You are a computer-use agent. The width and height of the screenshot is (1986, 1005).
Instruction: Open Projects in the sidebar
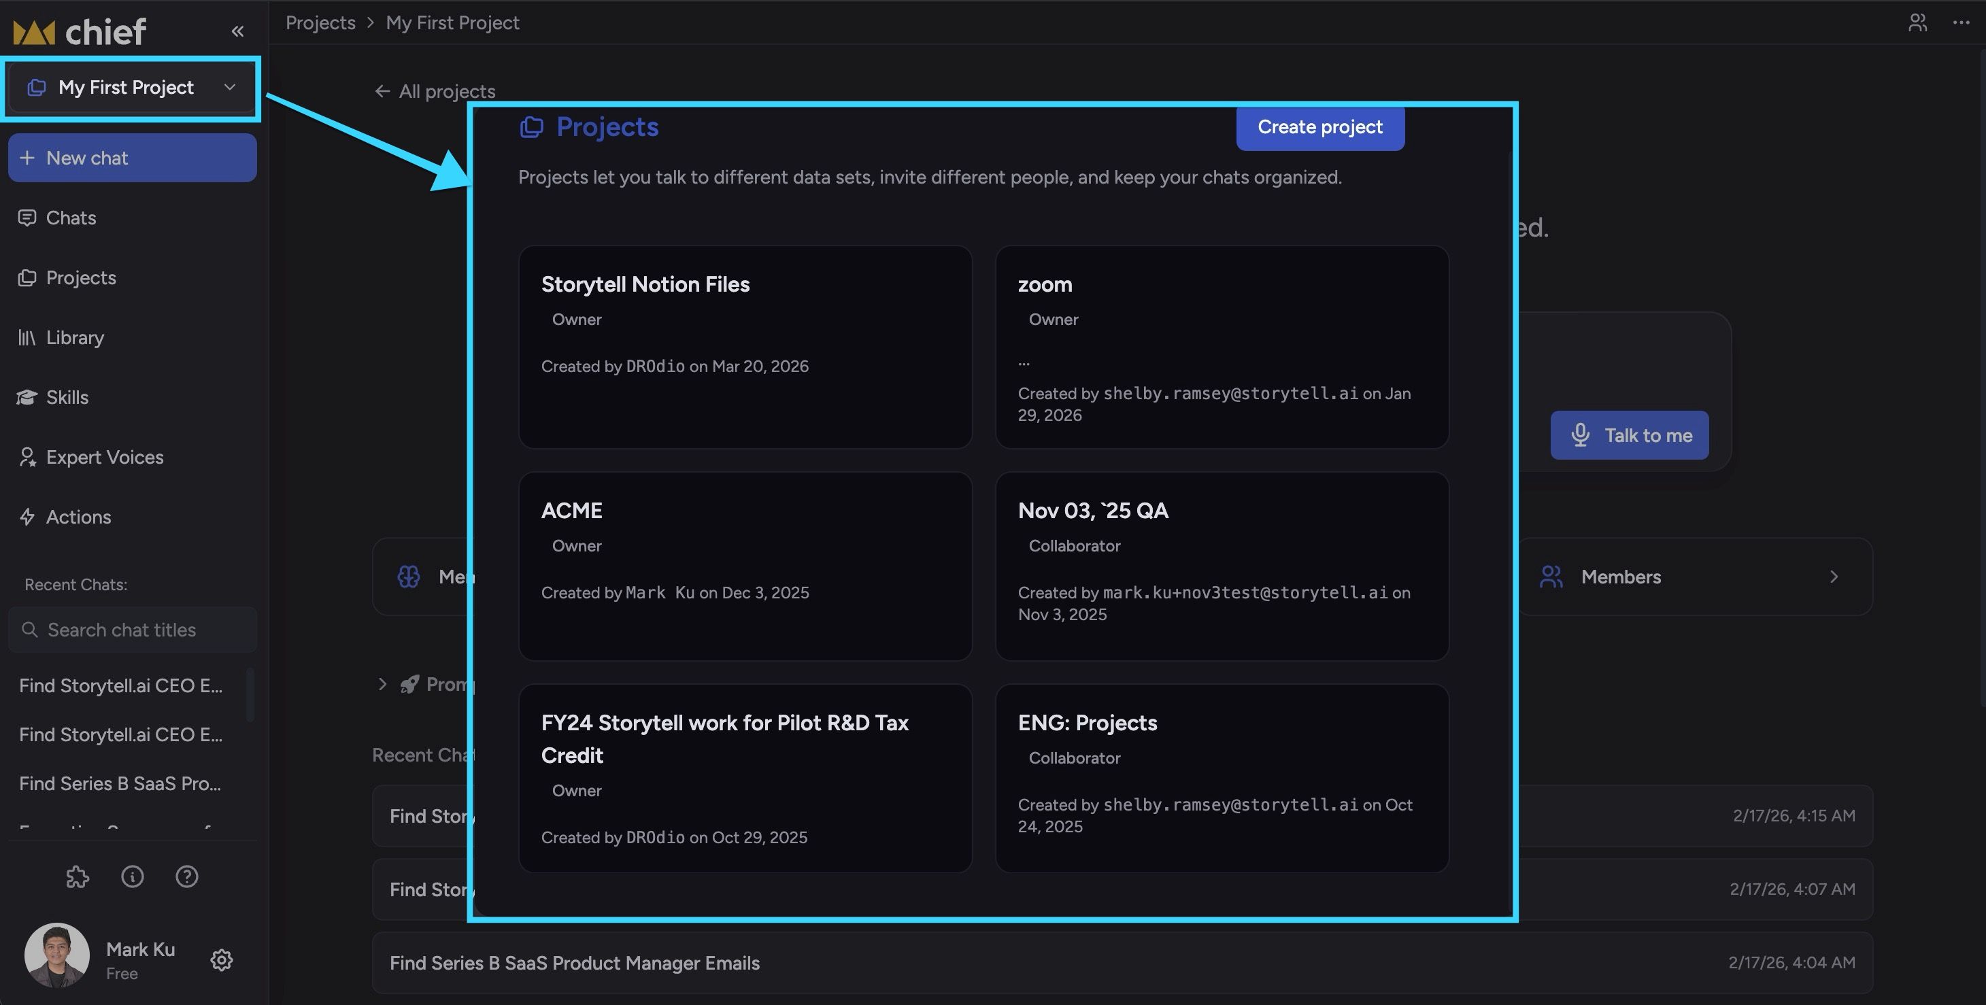point(80,277)
